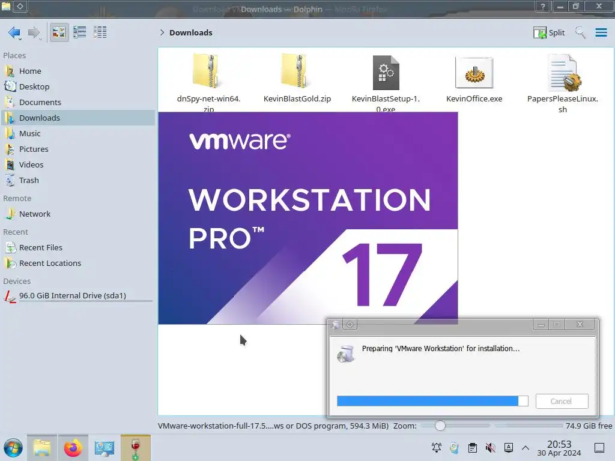This screenshot has width=615, height=461.
Task: Go forward using the grey forward arrow
Action: (x=34, y=32)
